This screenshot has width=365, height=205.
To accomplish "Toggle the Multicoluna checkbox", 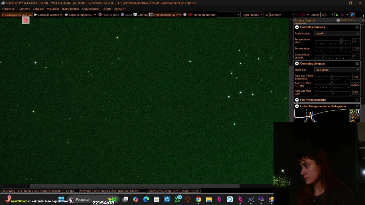I will pyautogui.click(x=338, y=20).
